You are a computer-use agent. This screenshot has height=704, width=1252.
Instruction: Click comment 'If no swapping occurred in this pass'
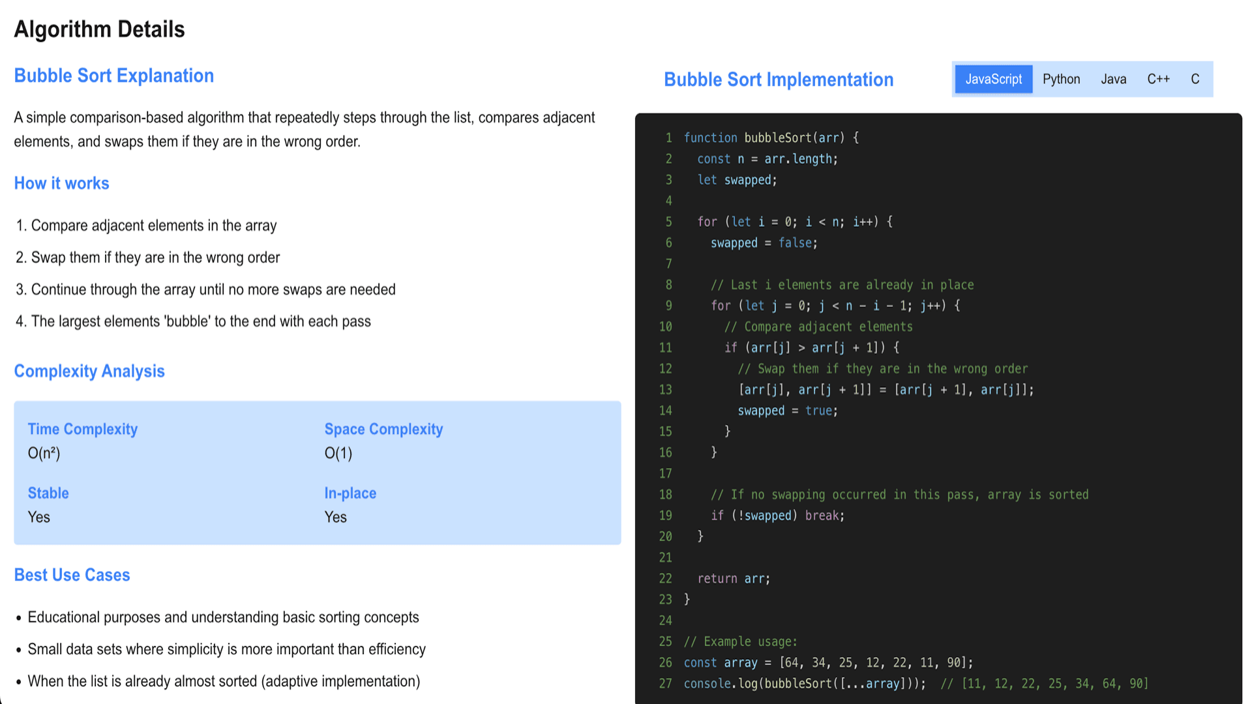(900, 495)
